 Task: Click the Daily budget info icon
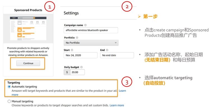[x=81, y=67]
